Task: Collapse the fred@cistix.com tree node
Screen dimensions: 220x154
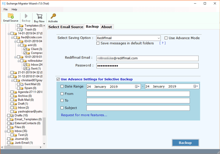Action: 12,38
